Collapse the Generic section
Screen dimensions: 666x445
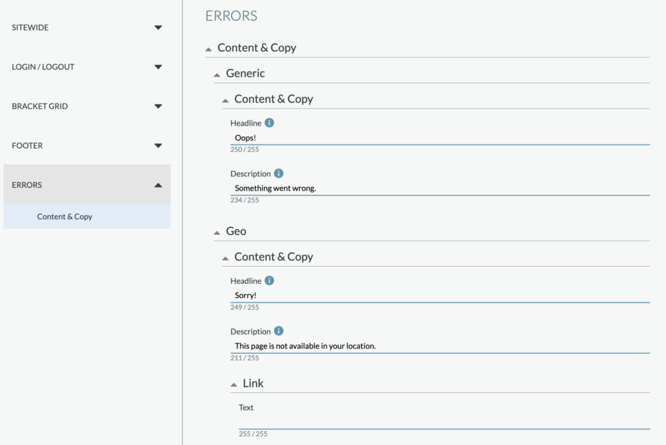tap(217, 75)
